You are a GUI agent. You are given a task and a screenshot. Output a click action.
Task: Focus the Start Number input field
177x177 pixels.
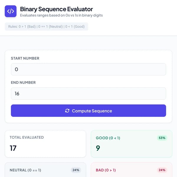88,69
